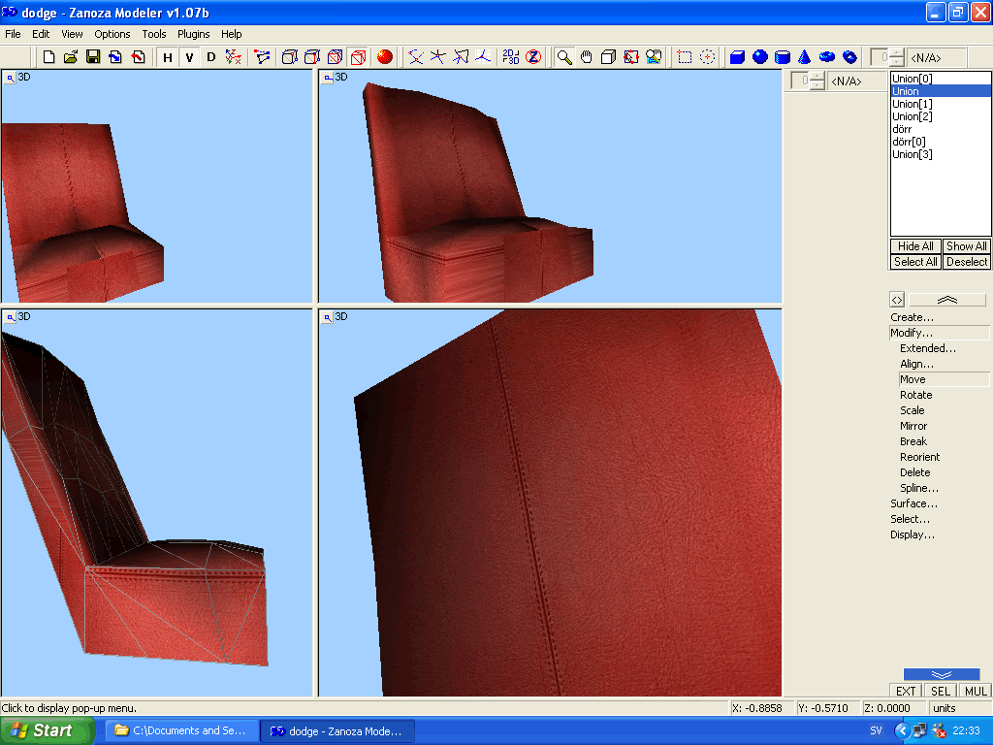993x745 pixels.
Task: Select Union[2] in the object list
Action: pos(912,116)
